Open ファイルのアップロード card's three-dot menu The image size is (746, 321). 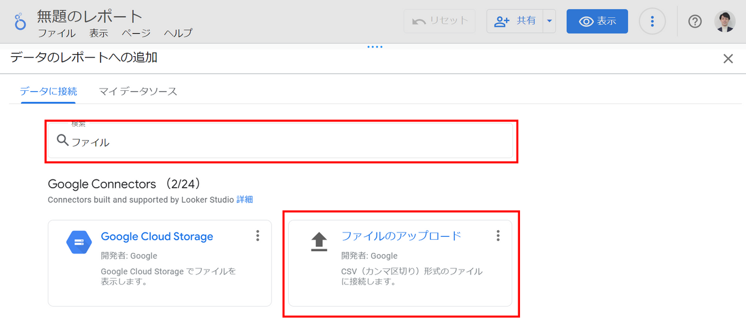(498, 236)
